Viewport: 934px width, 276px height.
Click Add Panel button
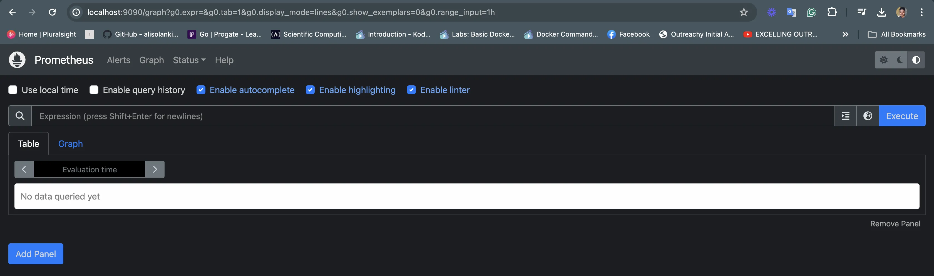[36, 254]
